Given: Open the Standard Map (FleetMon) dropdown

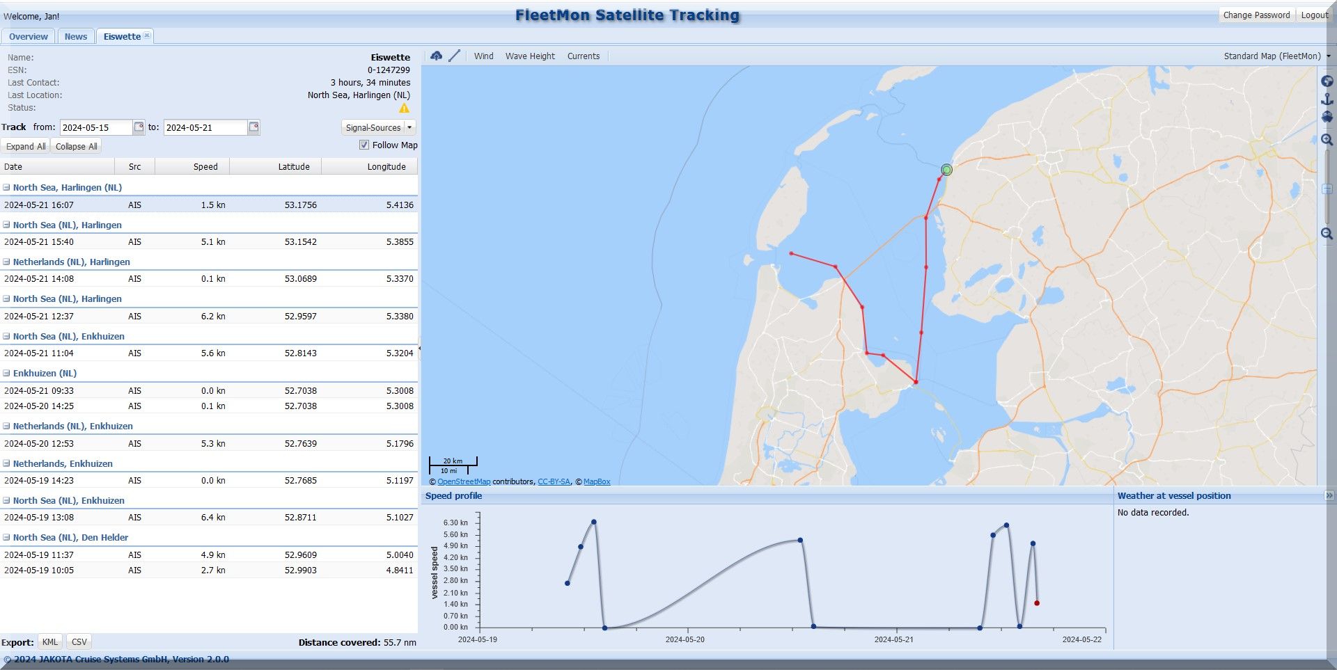Looking at the screenshot, I should pos(1276,56).
